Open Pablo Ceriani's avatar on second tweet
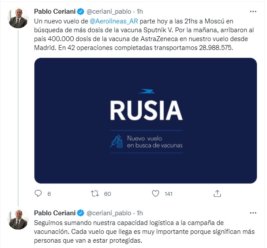The height and width of the screenshot is (248, 267). pyautogui.click(x=18, y=219)
